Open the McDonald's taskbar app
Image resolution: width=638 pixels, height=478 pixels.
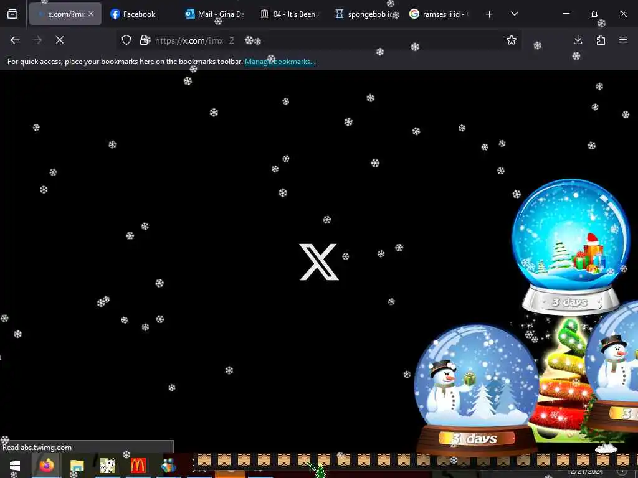tap(138, 466)
